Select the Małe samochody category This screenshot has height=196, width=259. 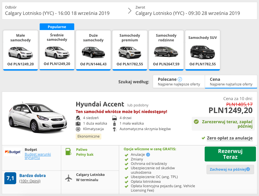[x=20, y=50]
